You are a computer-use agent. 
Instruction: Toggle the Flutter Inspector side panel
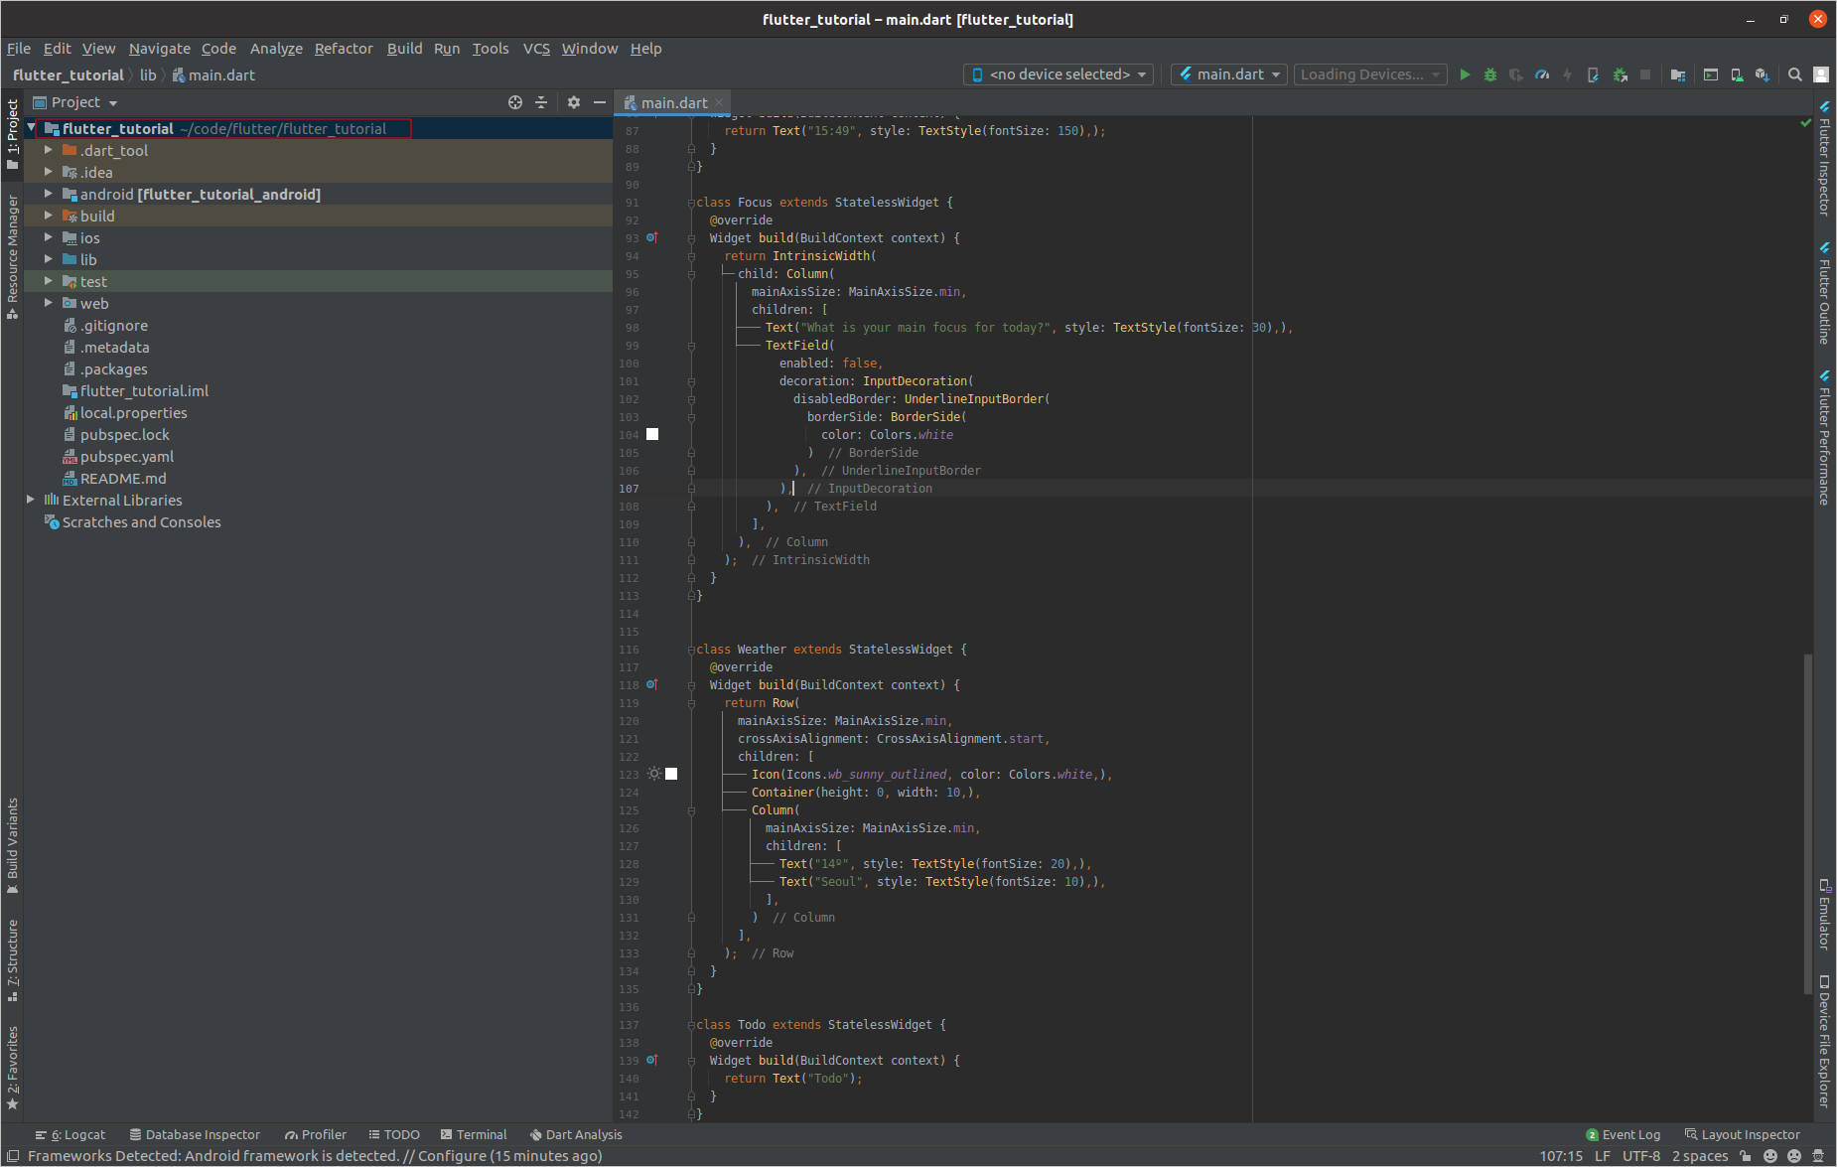[1824, 159]
